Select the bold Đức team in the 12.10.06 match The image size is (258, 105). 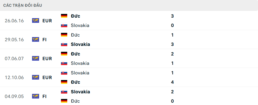pyautogui.click(x=75, y=82)
